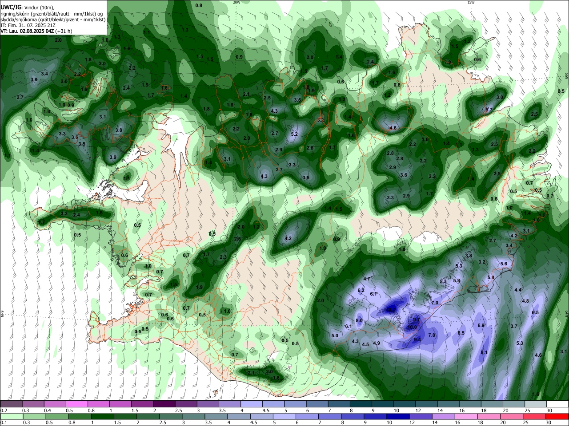Click the '8.0' precipitation value
The height and width of the screenshot is (426, 569).
pos(359,320)
